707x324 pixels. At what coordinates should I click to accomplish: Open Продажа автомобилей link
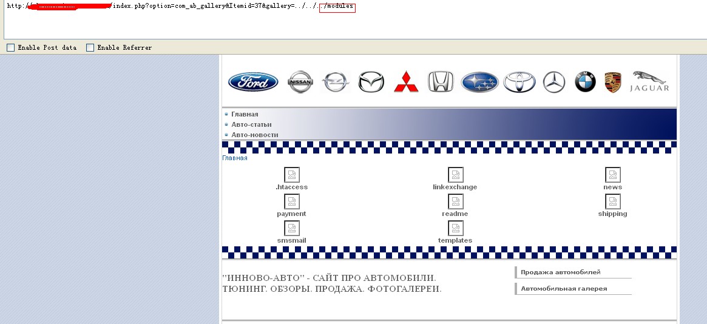561,272
